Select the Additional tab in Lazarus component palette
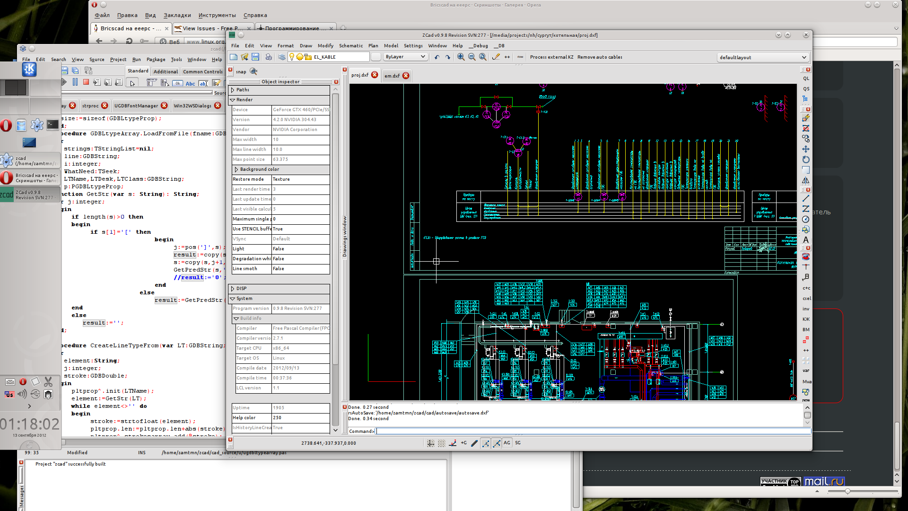This screenshot has width=908, height=511. click(x=166, y=72)
